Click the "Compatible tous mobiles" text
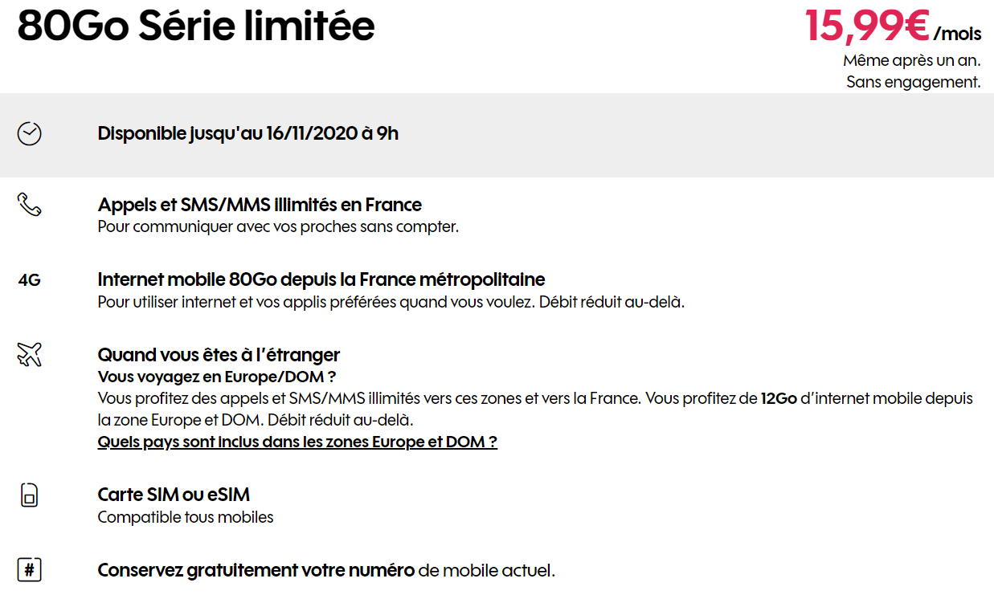Screen dimensions: 994x599 click(186, 517)
